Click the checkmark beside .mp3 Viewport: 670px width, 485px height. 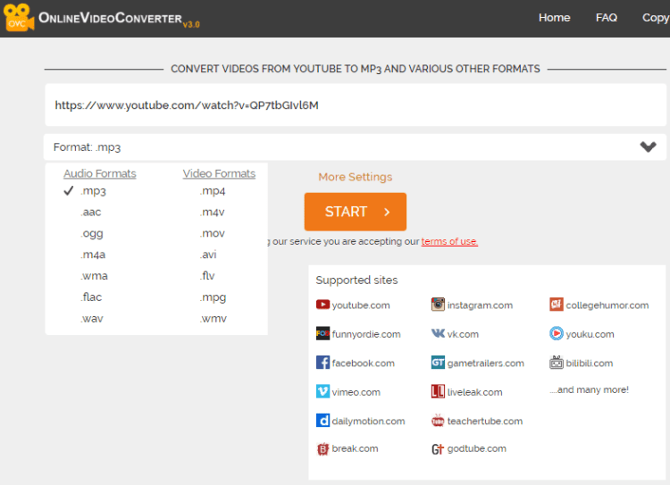point(69,190)
